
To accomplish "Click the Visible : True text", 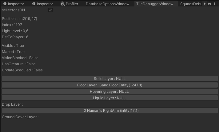I will pyautogui.click(x=13, y=46).
